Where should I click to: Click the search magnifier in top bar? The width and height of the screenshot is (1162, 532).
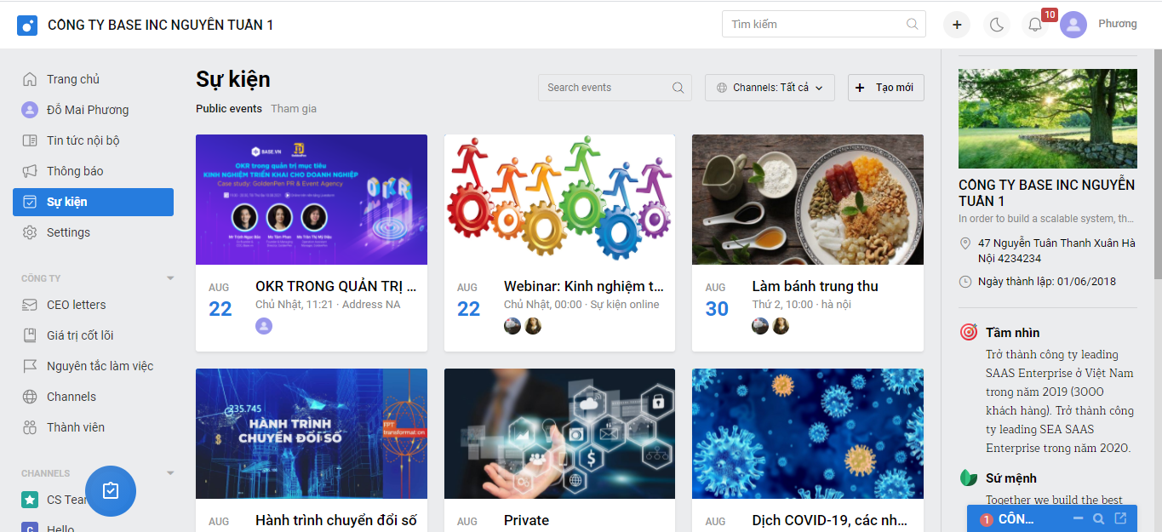913,24
